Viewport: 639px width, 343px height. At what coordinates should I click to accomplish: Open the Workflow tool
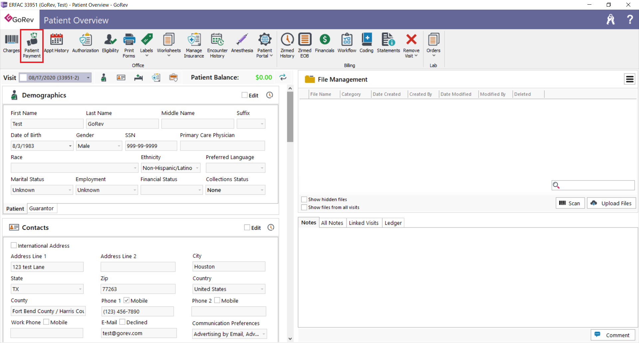[347, 43]
